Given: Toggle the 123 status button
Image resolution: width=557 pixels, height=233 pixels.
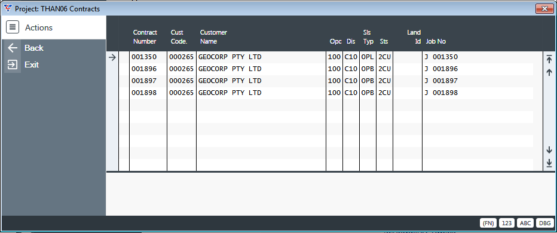Looking at the screenshot, I should [507, 223].
